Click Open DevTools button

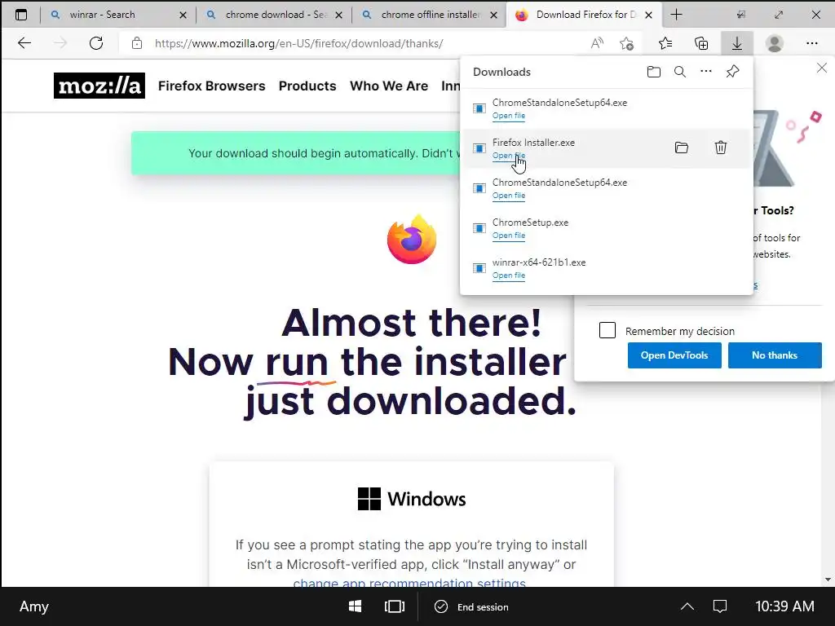(x=674, y=355)
